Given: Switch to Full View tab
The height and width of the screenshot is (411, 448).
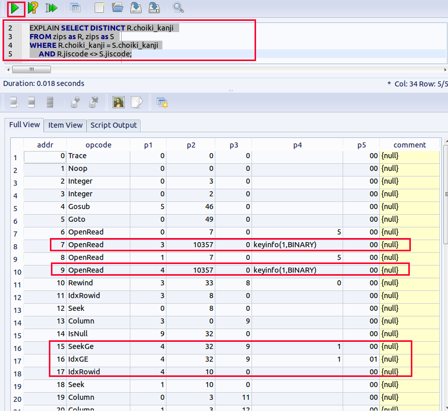Looking at the screenshot, I should pyautogui.click(x=24, y=125).
